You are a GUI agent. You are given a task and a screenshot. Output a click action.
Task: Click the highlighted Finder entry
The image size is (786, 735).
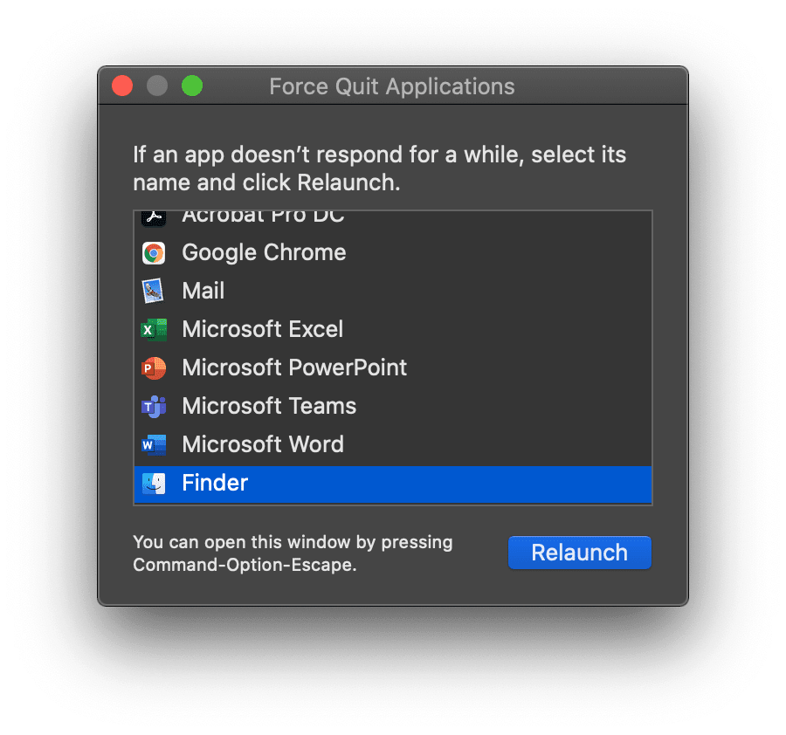click(x=215, y=483)
